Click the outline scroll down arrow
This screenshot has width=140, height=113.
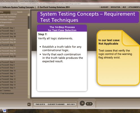pos(29,97)
